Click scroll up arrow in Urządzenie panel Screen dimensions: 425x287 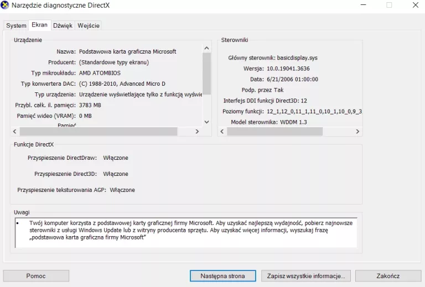point(206,48)
